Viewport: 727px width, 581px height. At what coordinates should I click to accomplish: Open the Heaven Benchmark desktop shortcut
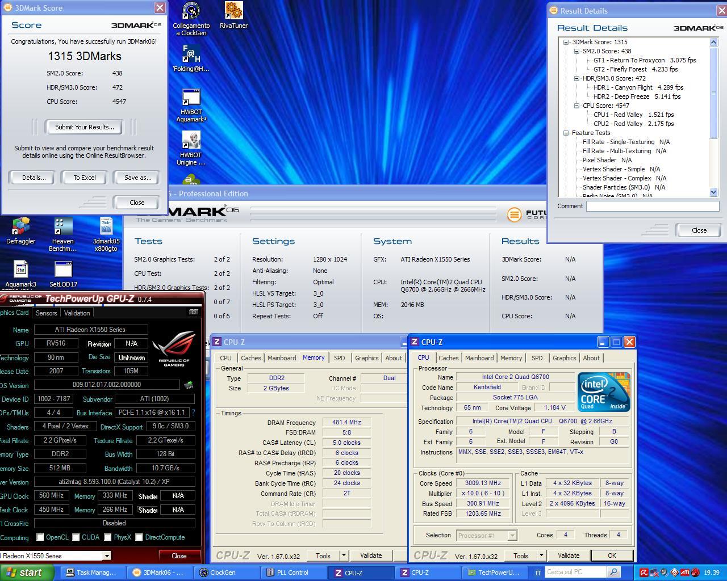point(62,235)
